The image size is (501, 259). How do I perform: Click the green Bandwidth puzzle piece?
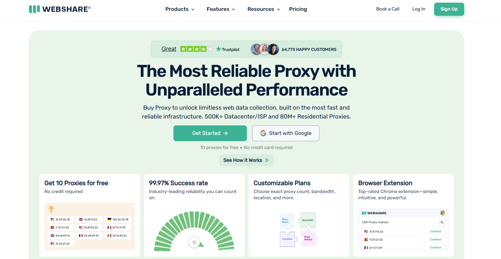[x=308, y=220]
